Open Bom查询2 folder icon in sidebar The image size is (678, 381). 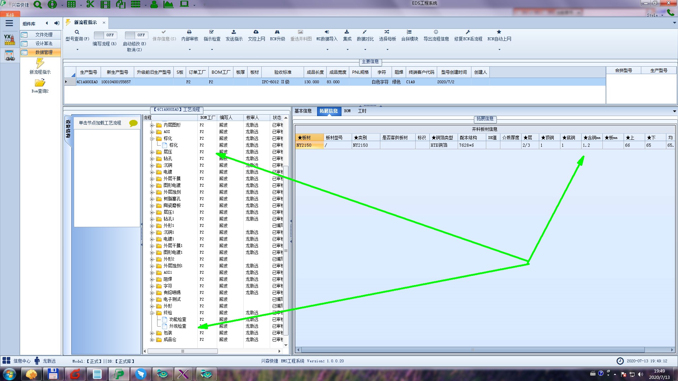pyautogui.click(x=40, y=83)
